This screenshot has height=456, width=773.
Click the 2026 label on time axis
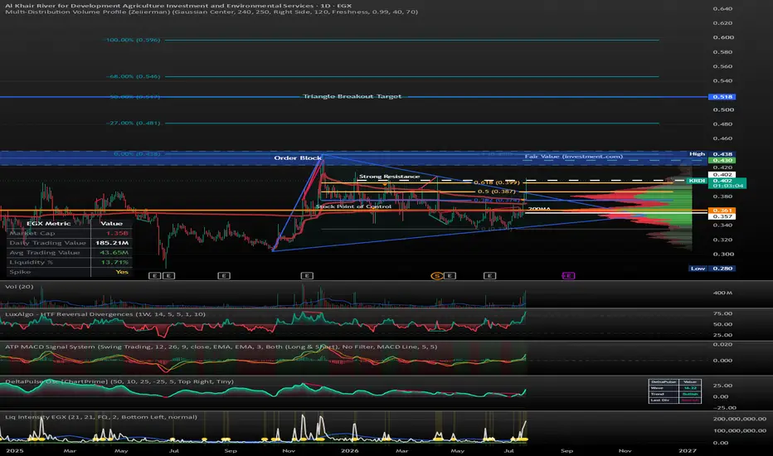349,450
